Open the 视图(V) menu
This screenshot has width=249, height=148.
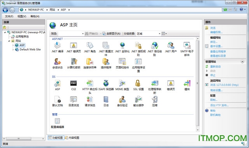(22, 16)
